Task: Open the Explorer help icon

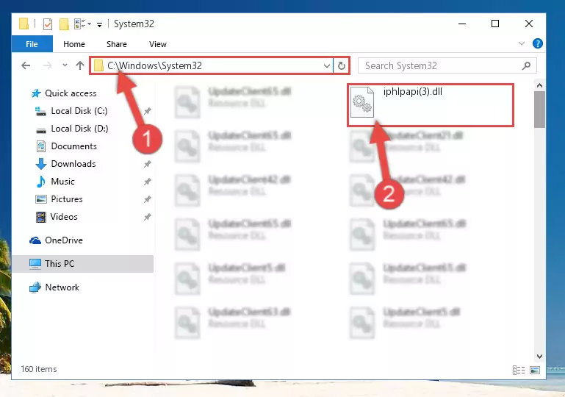Action: click(x=538, y=43)
